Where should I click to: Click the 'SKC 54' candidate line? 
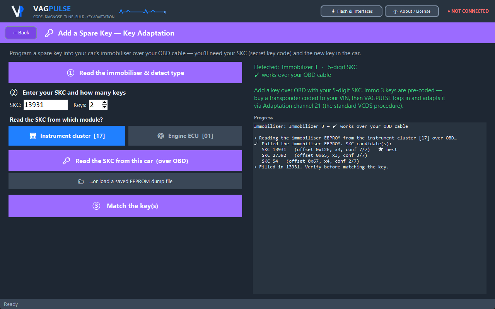310,161
